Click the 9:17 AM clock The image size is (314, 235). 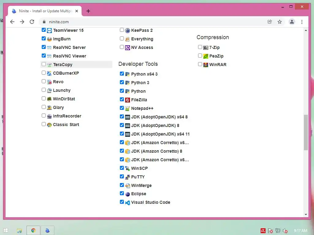click(x=301, y=231)
